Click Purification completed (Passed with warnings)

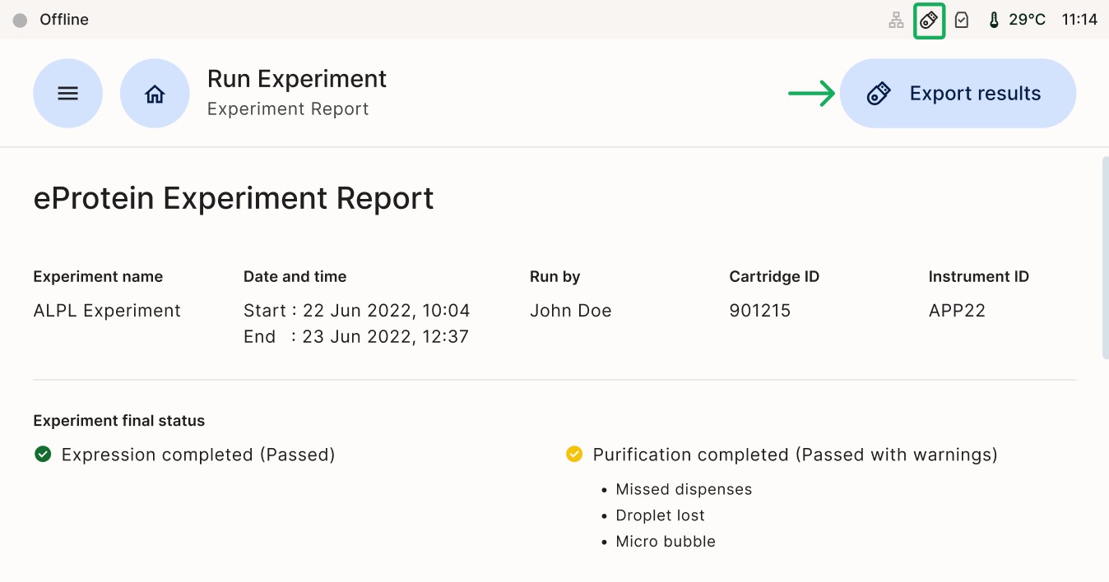(x=796, y=455)
